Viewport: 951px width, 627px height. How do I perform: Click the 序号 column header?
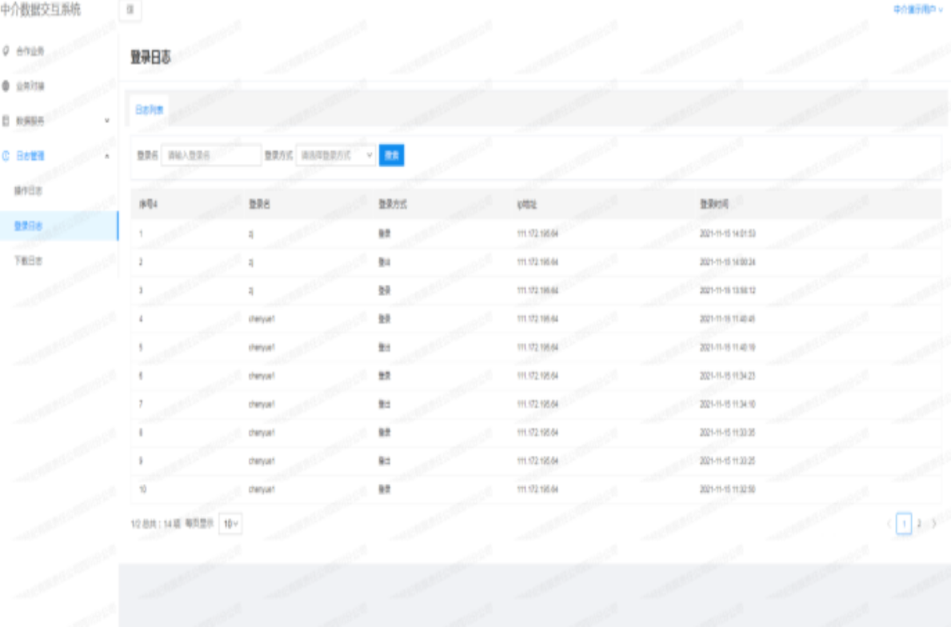pyautogui.click(x=149, y=205)
